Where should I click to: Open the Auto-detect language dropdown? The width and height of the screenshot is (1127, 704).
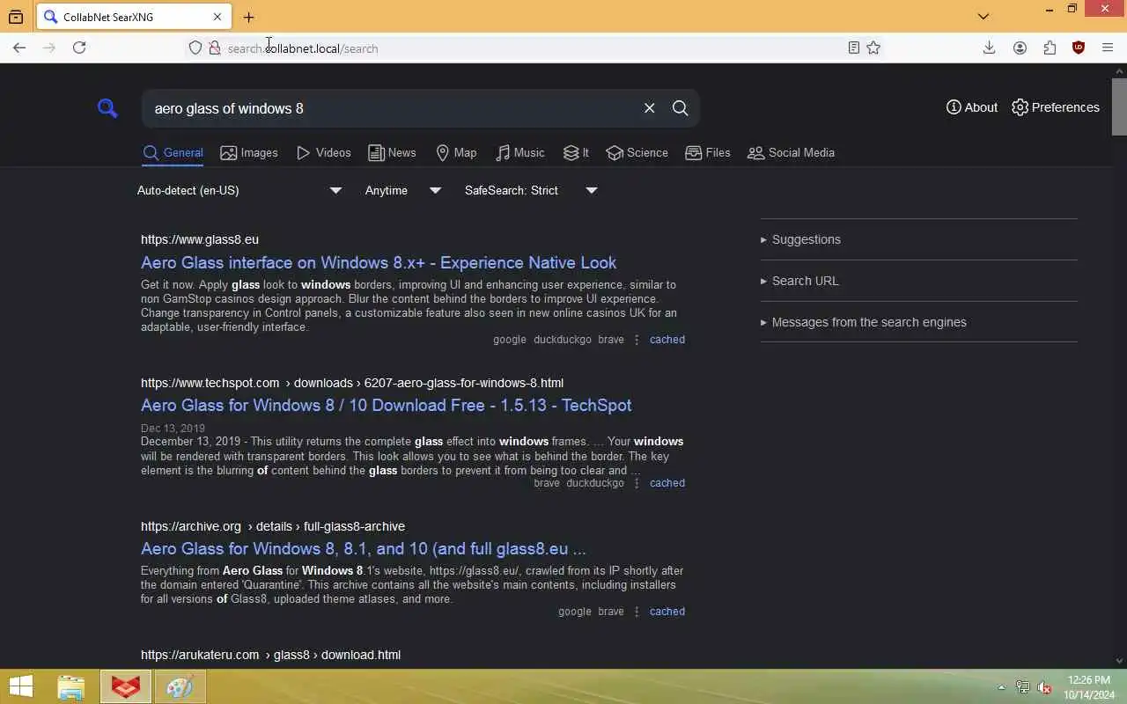[239, 190]
